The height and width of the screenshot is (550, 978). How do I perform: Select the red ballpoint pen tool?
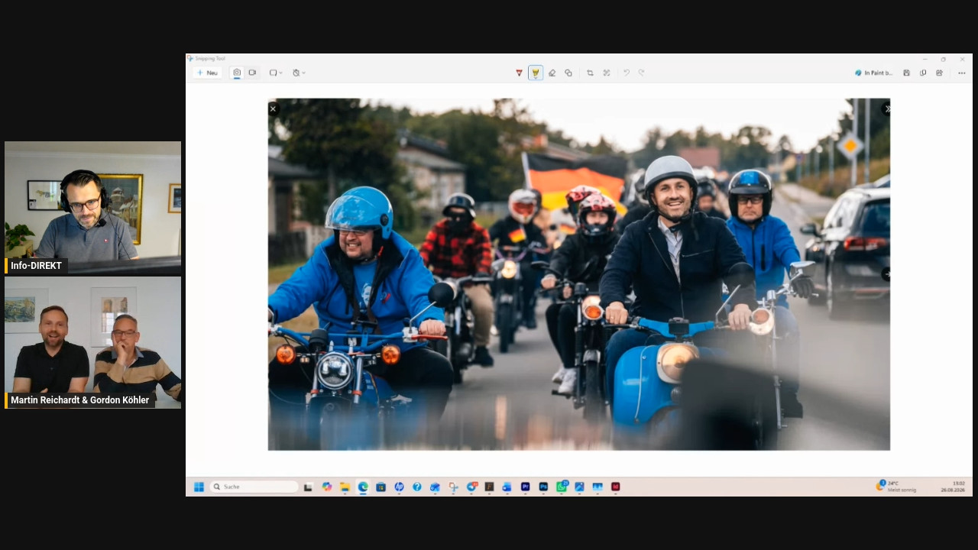[519, 73]
